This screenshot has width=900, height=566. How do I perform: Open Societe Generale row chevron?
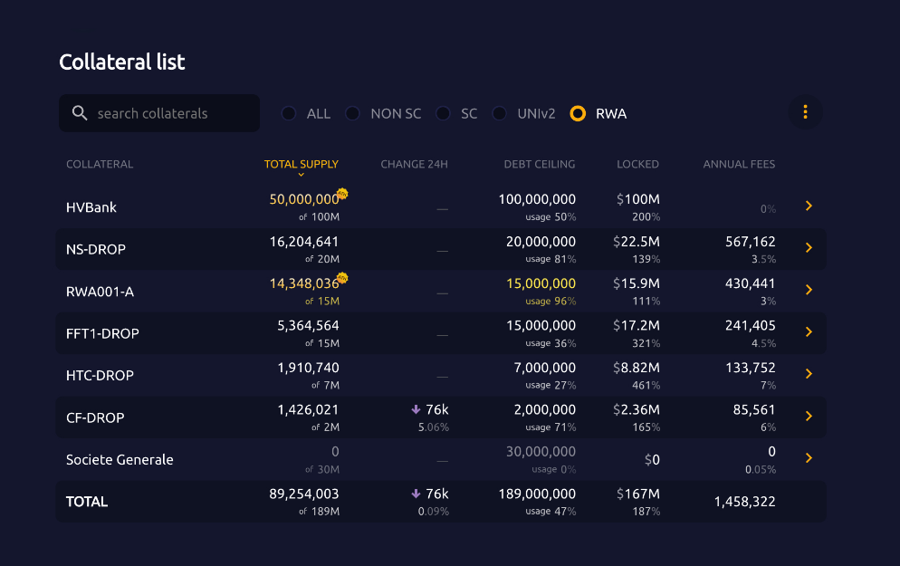pos(809,458)
